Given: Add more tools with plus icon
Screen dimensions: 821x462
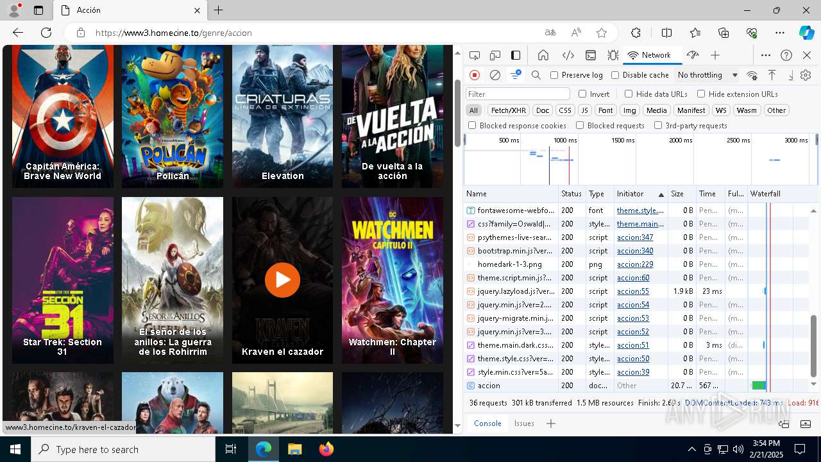Looking at the screenshot, I should click(715, 55).
